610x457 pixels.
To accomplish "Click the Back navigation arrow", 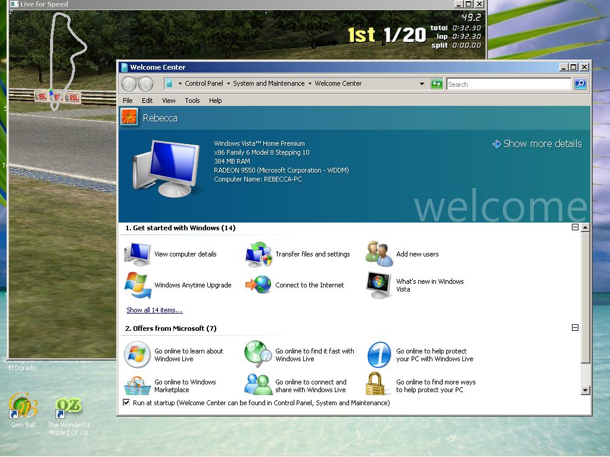I will [x=129, y=84].
